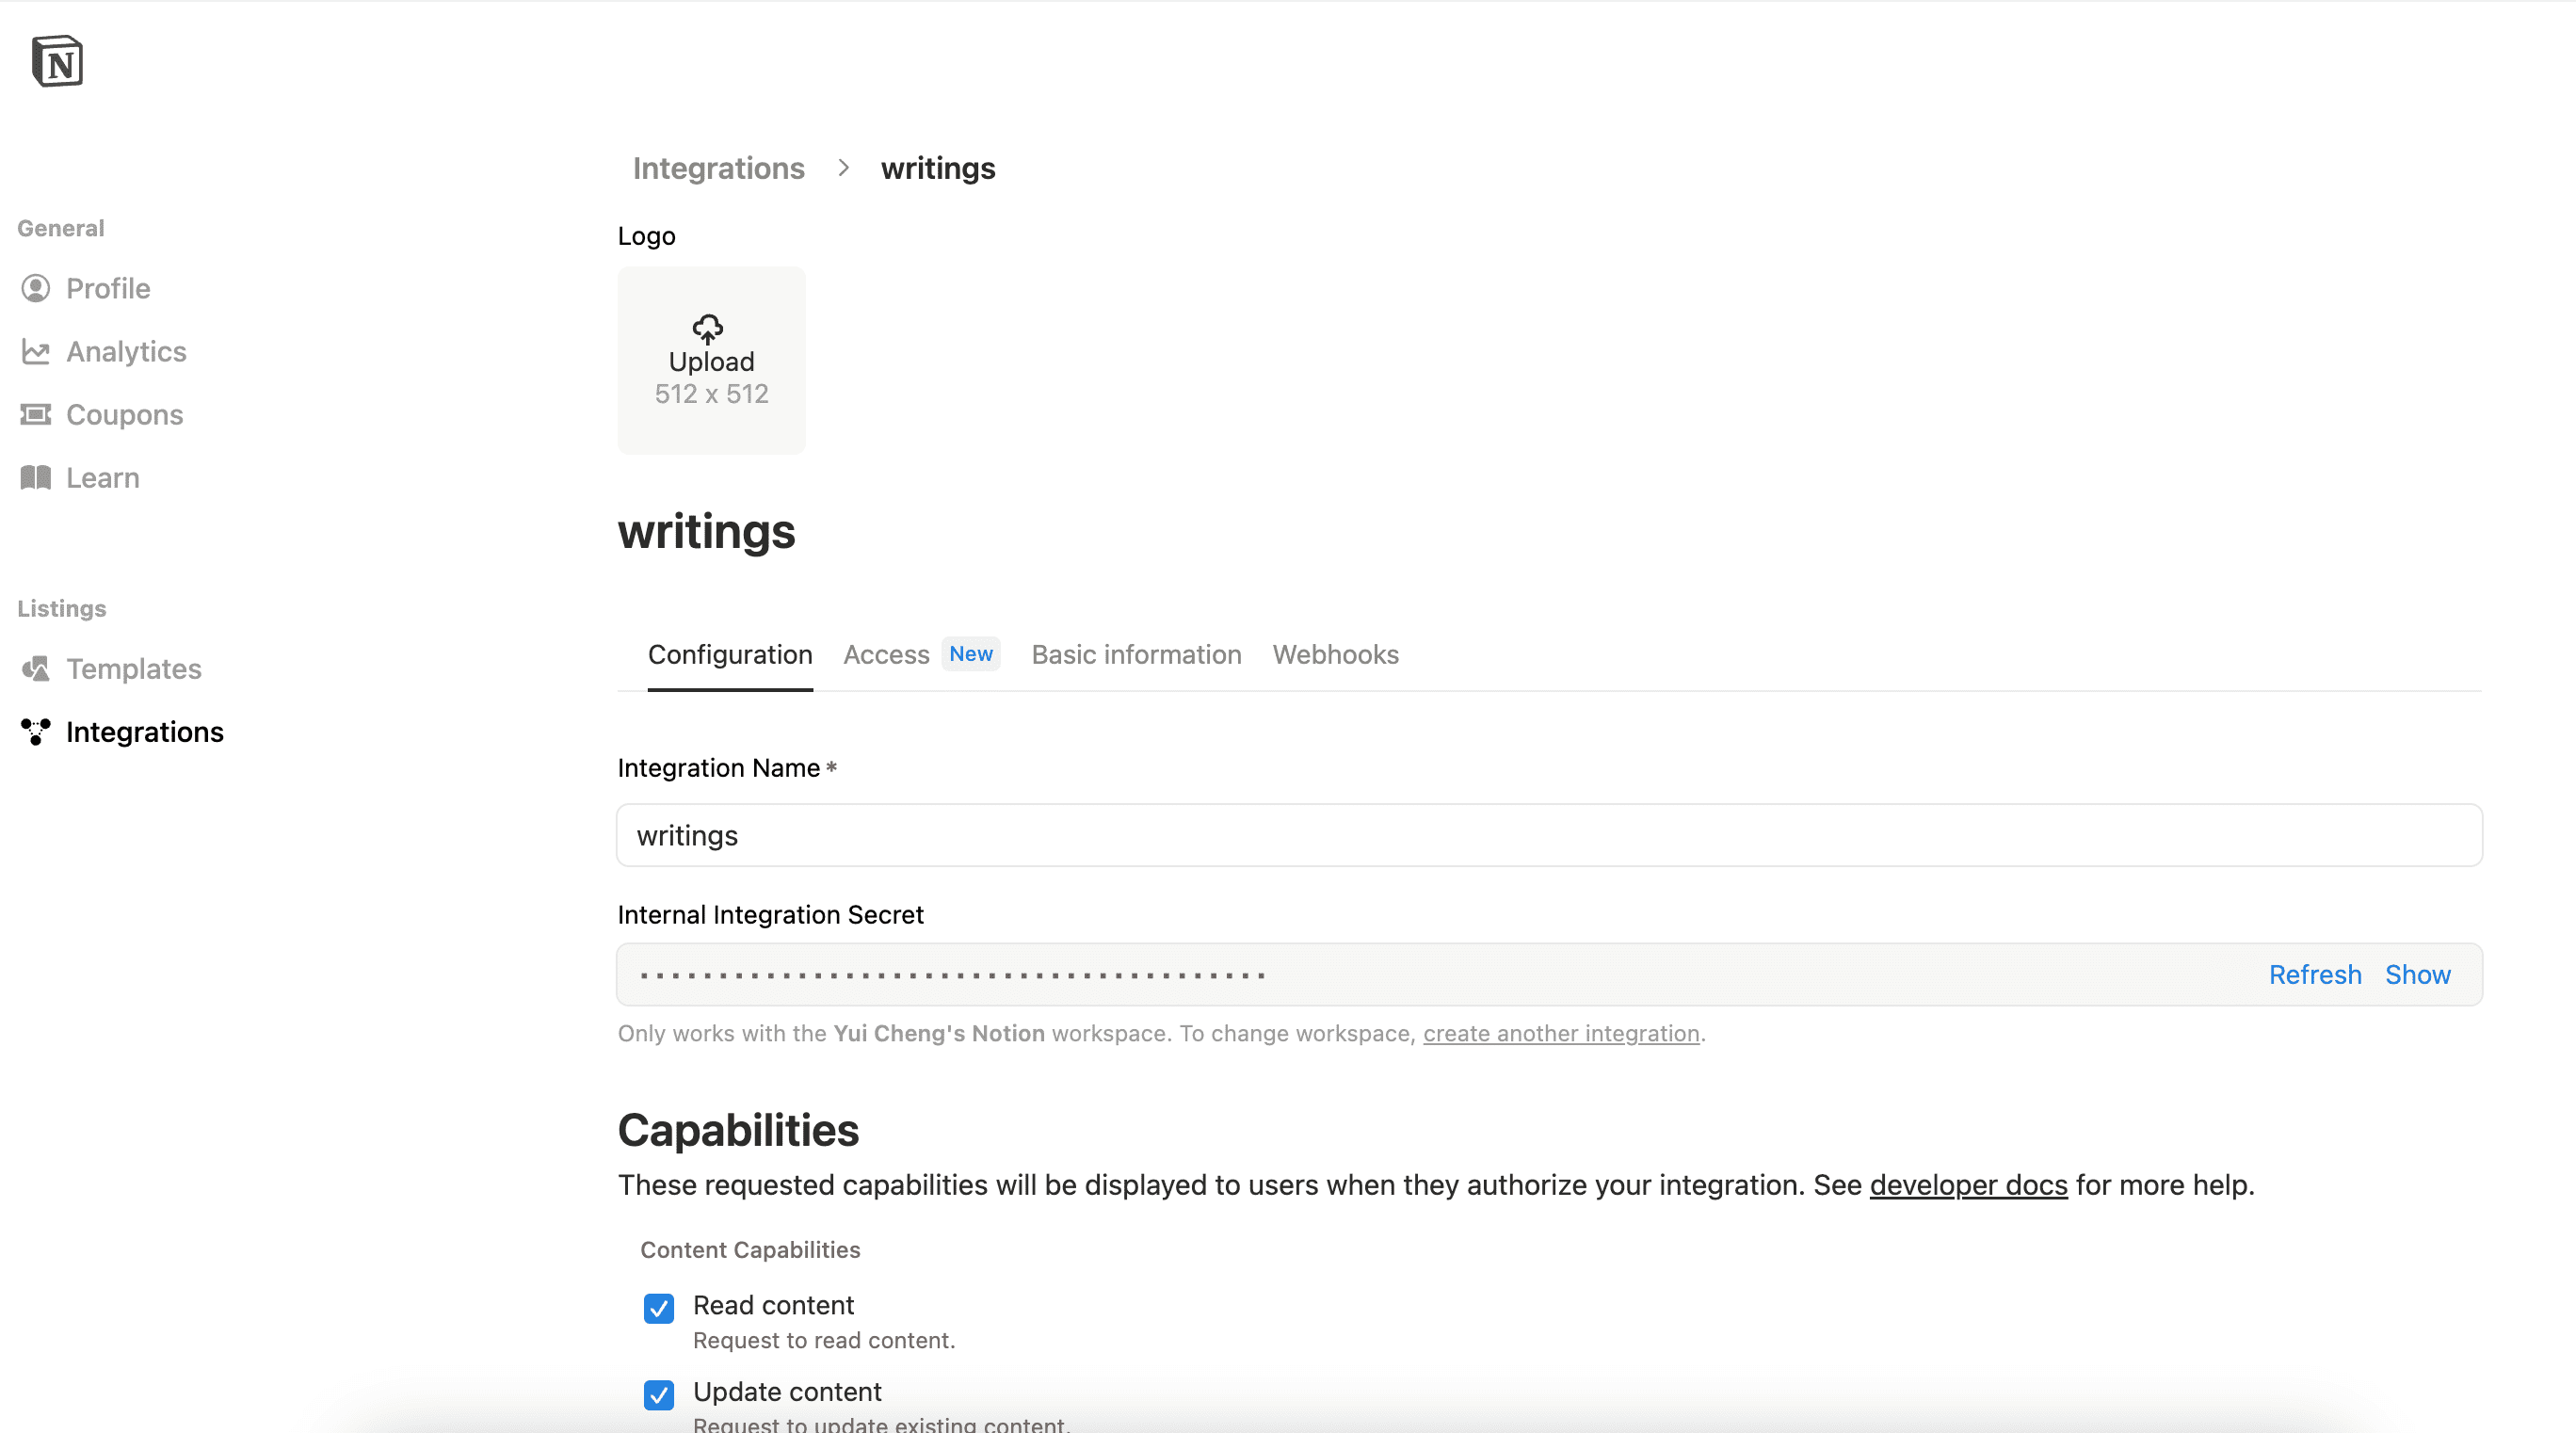Click the cloud upload logo icon

coord(708,328)
